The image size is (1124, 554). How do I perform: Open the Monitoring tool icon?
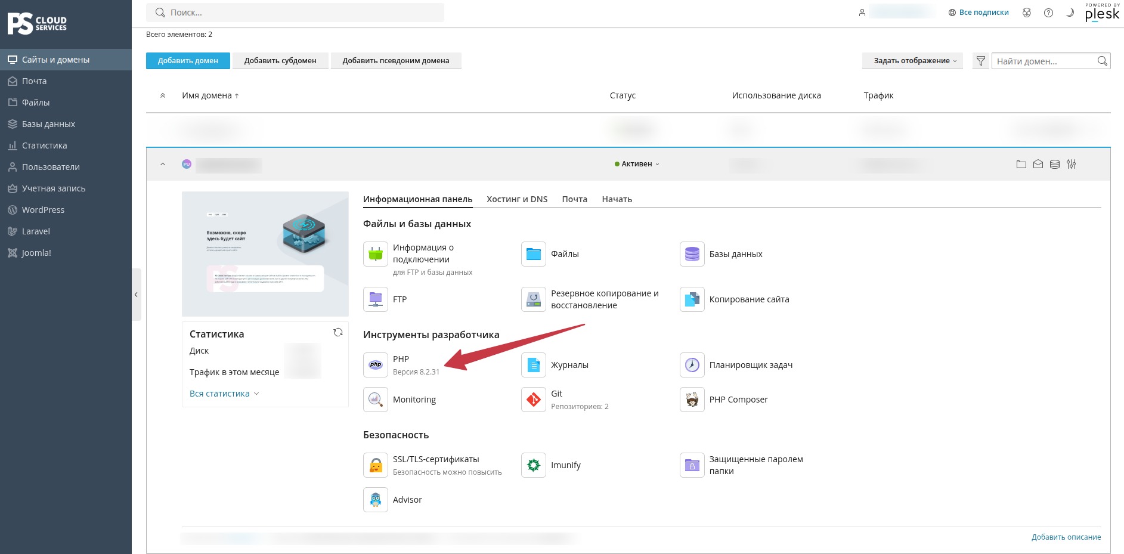point(376,400)
